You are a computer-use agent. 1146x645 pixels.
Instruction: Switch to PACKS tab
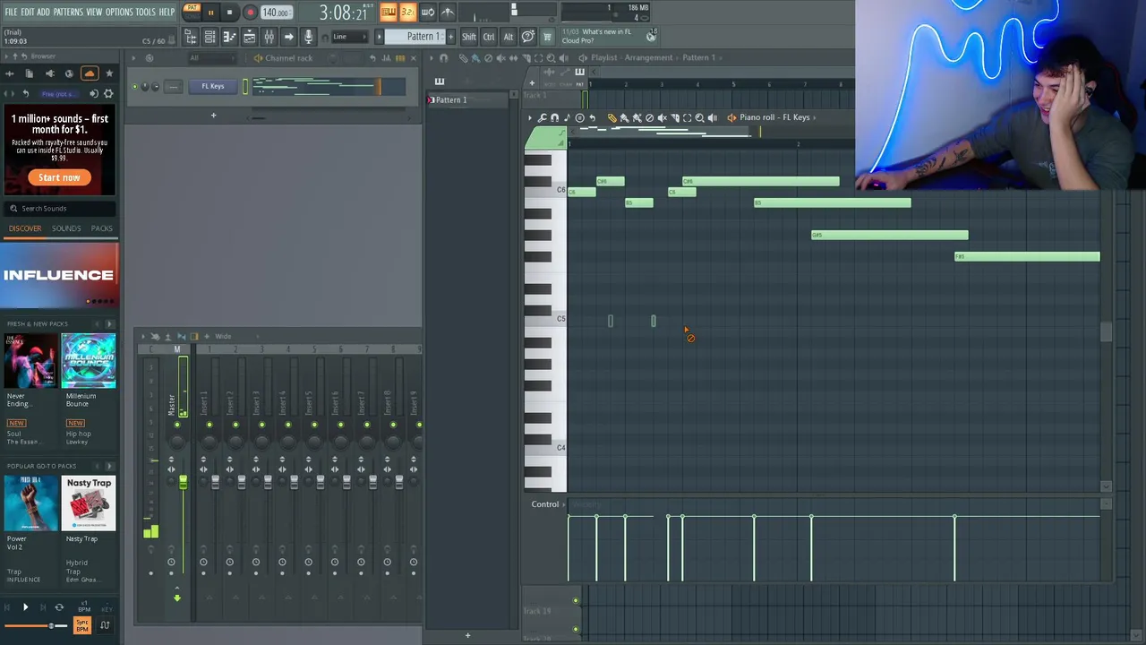point(102,228)
